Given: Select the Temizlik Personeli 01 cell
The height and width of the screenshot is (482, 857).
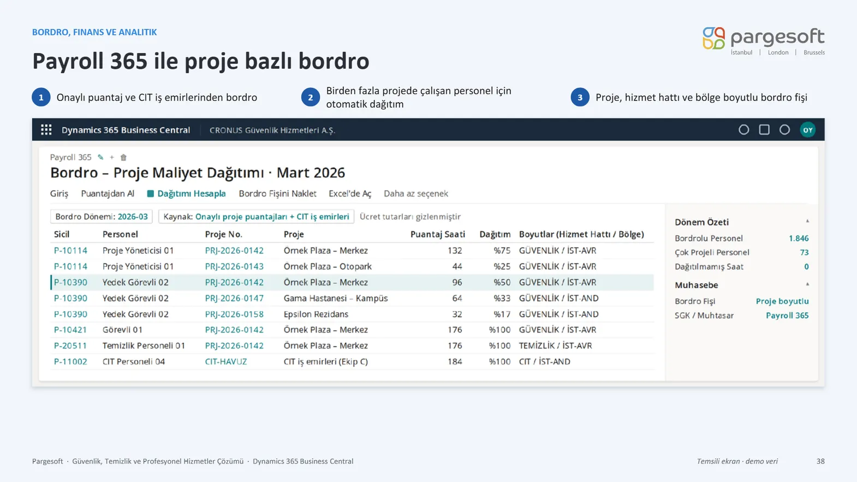Looking at the screenshot, I should coord(144,346).
